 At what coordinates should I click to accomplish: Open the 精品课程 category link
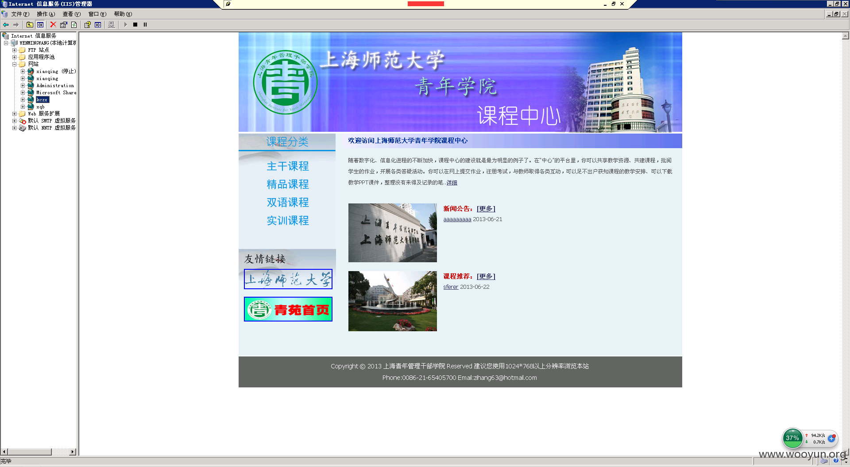coord(288,184)
